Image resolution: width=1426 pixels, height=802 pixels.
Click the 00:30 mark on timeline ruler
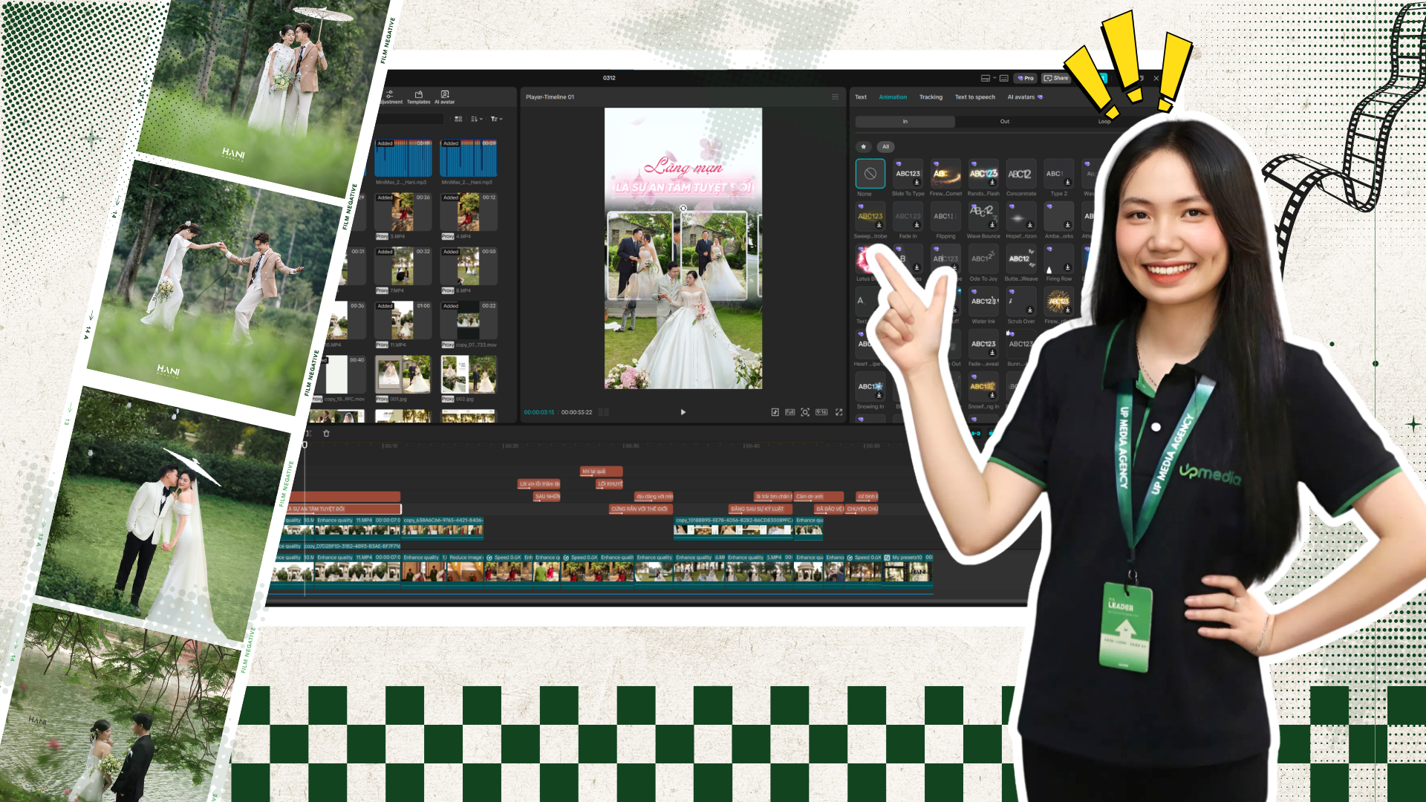[631, 446]
